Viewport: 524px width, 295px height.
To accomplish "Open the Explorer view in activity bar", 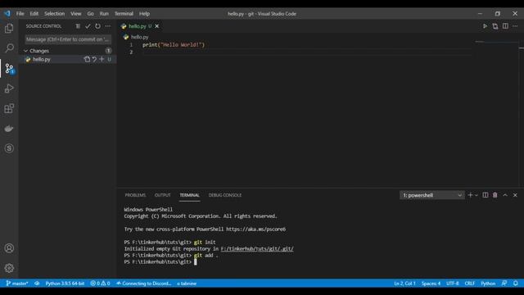I will pyautogui.click(x=9, y=29).
